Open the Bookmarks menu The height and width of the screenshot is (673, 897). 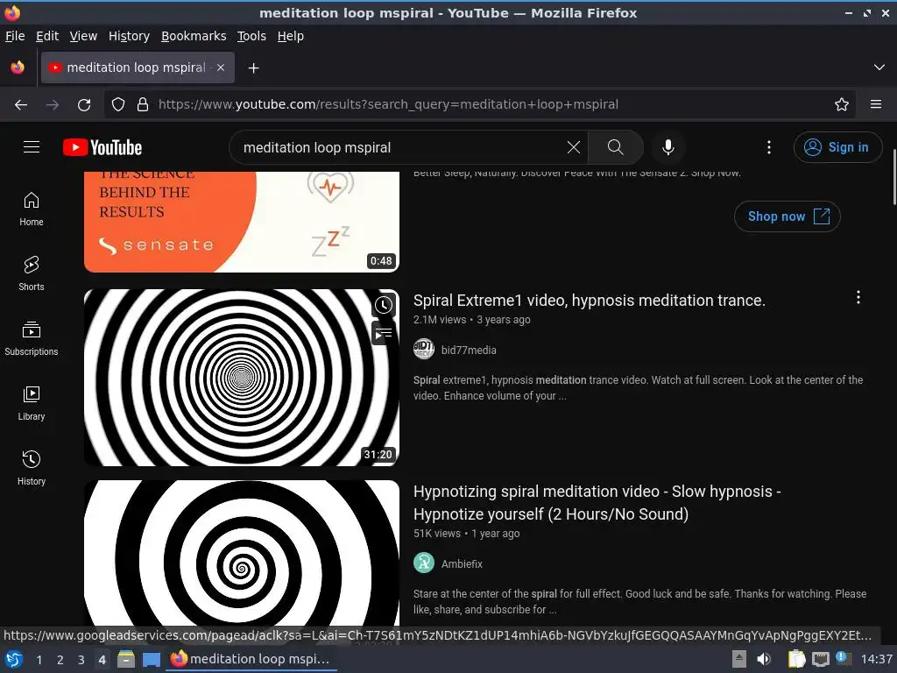coord(194,36)
